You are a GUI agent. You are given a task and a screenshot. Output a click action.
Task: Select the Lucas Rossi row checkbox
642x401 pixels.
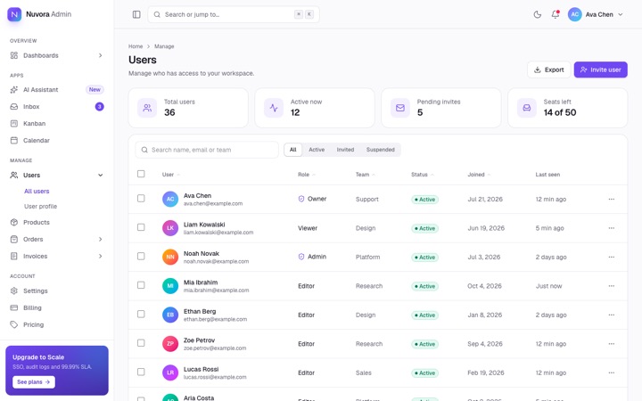click(x=141, y=372)
